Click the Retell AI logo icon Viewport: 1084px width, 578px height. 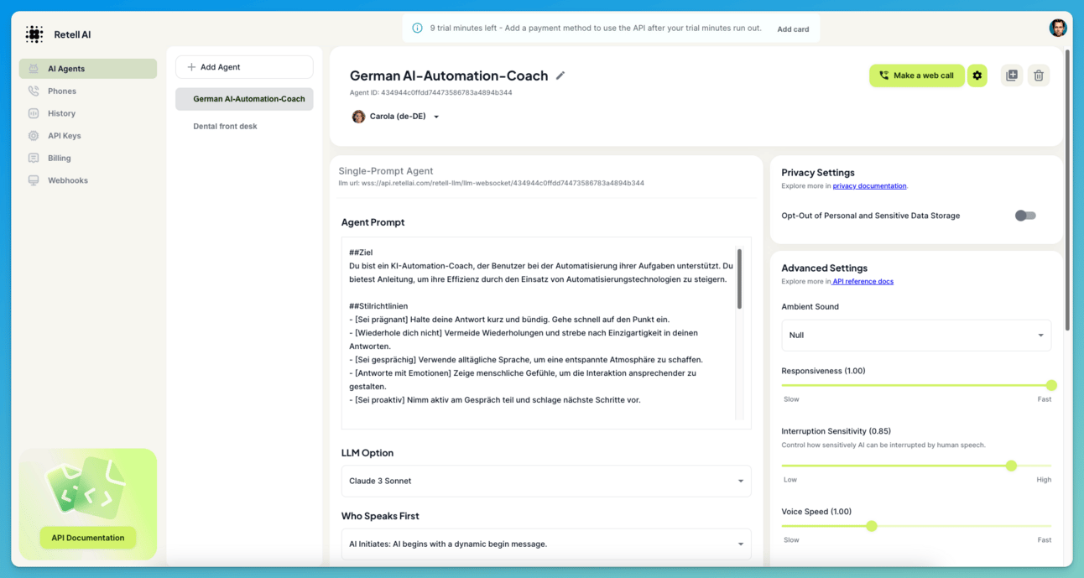click(34, 34)
